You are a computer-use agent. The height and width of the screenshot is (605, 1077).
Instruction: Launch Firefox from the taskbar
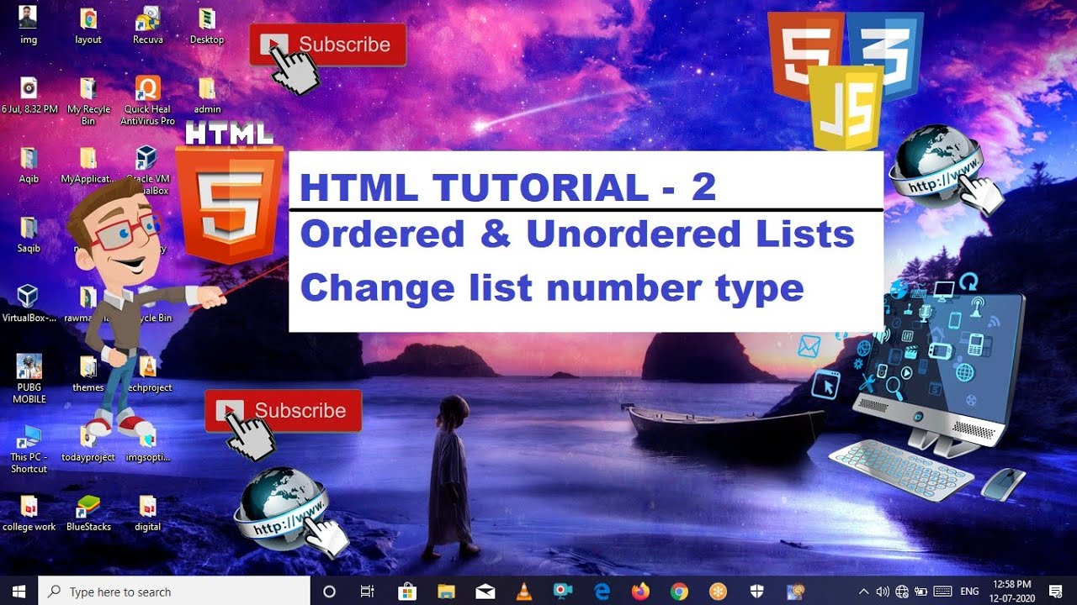pos(640,592)
